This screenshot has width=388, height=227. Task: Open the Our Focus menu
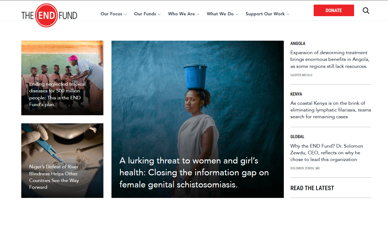(111, 14)
